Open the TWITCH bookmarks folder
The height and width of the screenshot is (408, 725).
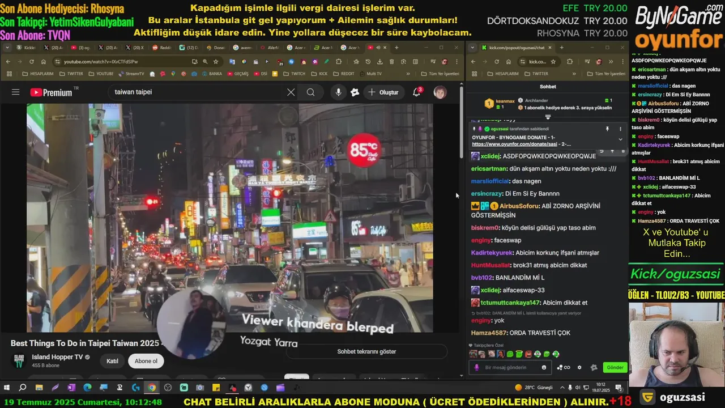(294, 74)
